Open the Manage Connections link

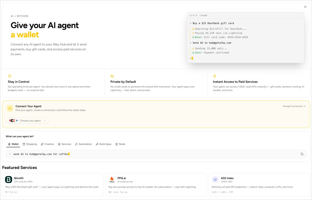(x=294, y=106)
